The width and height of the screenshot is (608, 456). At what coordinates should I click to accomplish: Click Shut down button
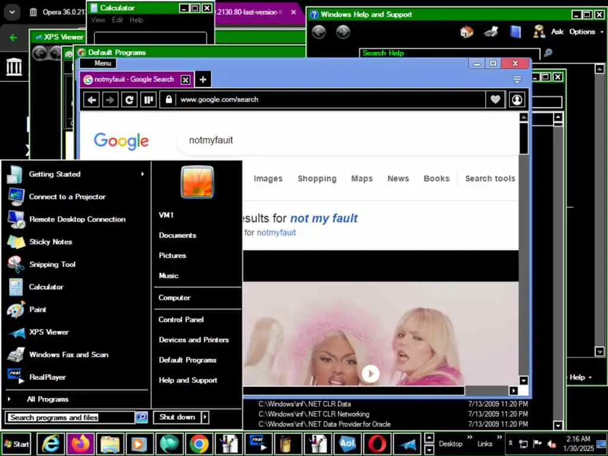point(177,417)
